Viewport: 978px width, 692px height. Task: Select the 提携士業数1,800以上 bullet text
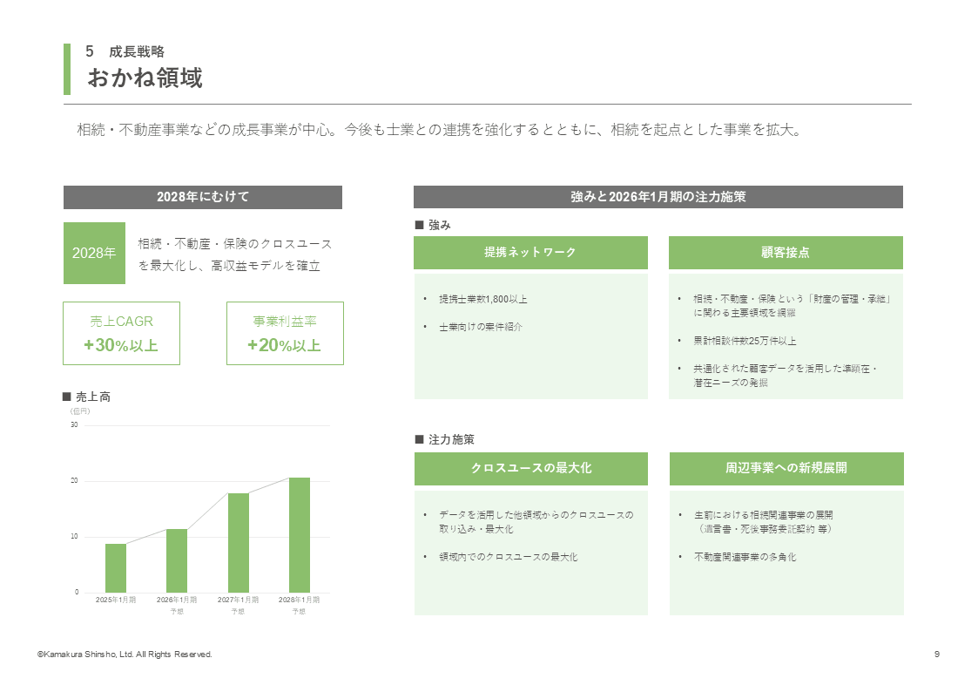pos(483,299)
